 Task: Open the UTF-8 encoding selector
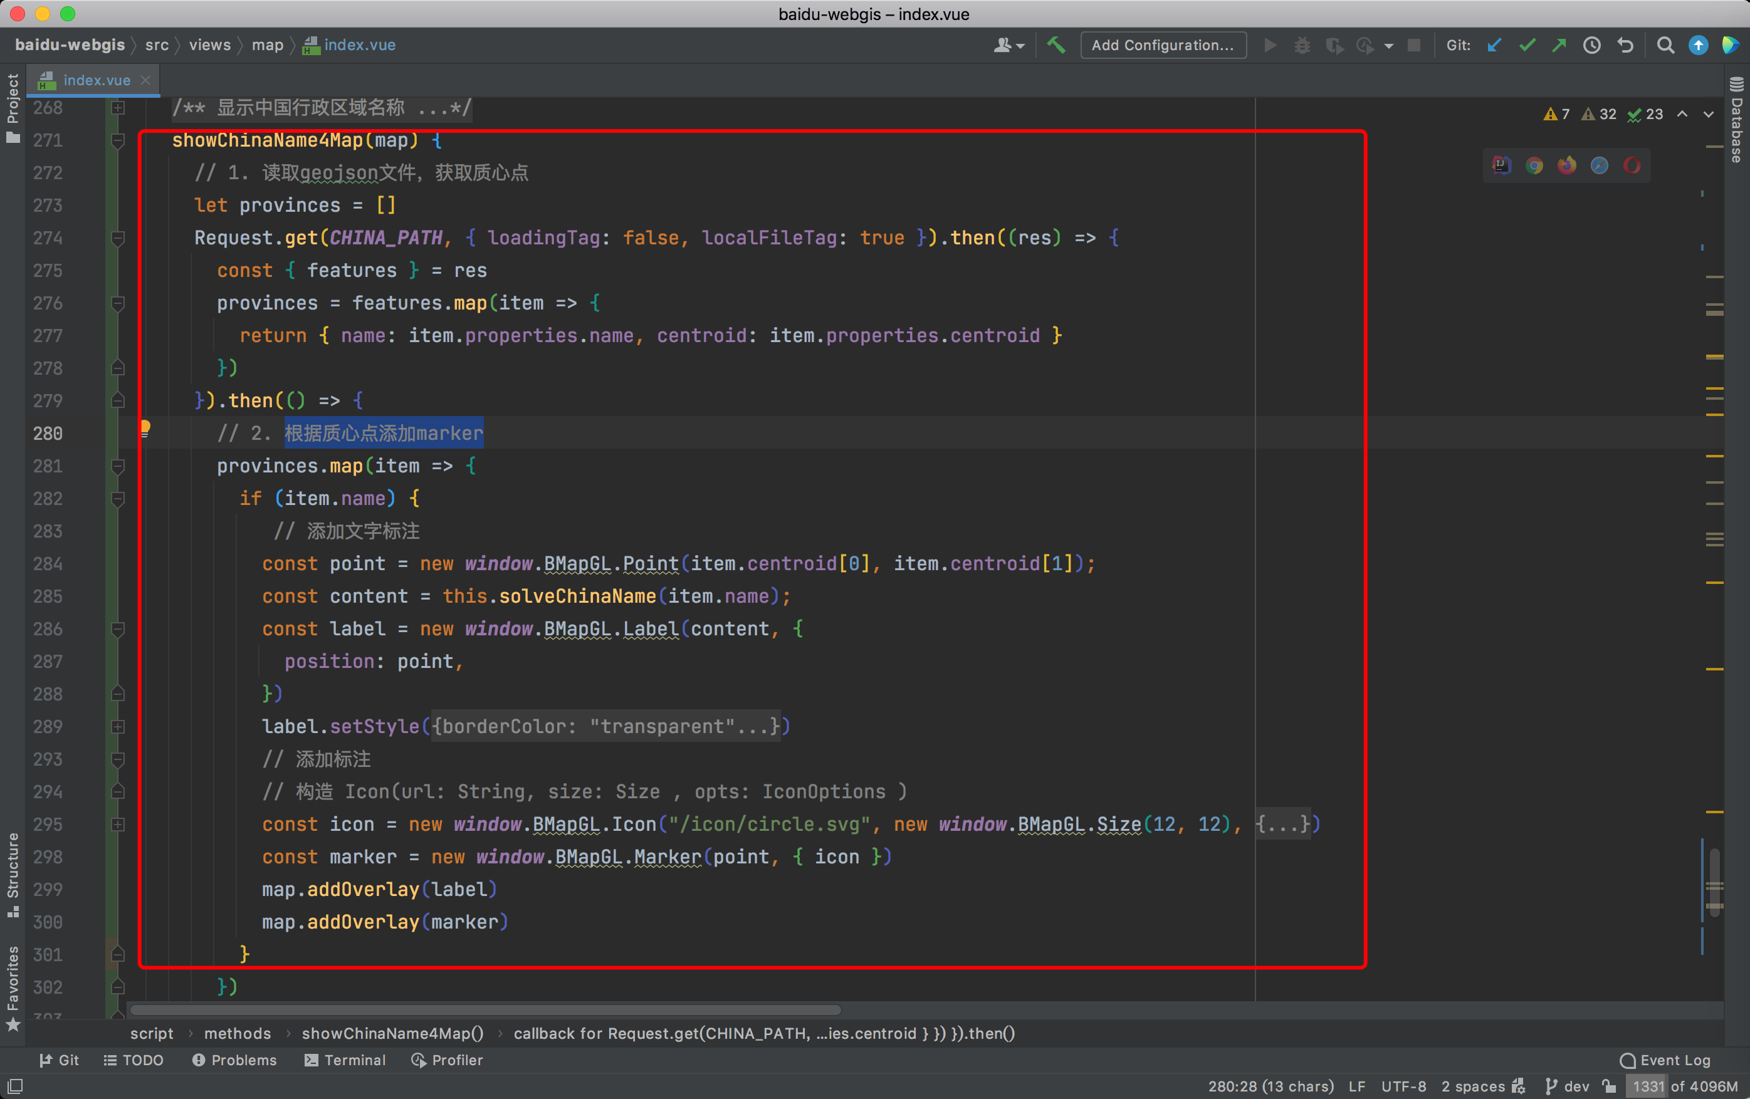coord(1403,1086)
